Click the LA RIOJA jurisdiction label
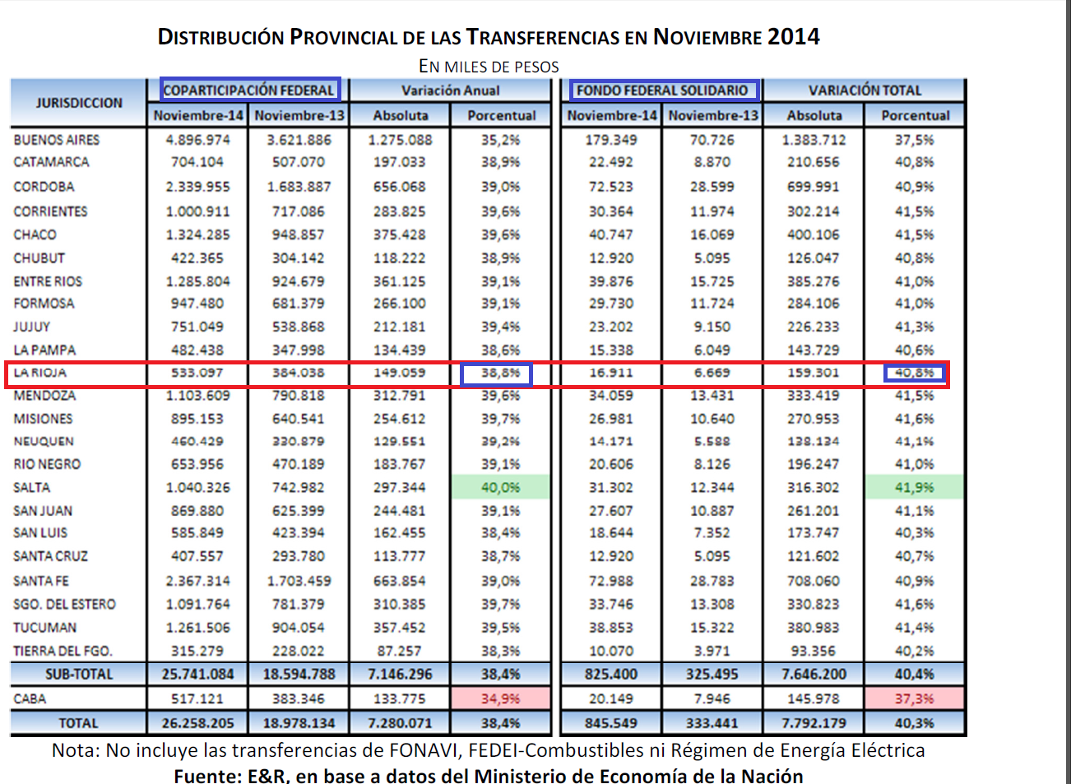 coord(39,373)
